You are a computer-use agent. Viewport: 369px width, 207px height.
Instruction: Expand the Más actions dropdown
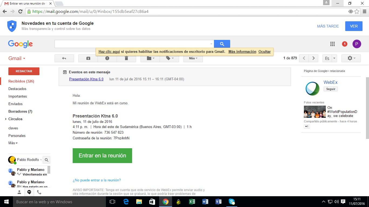tap(193, 58)
